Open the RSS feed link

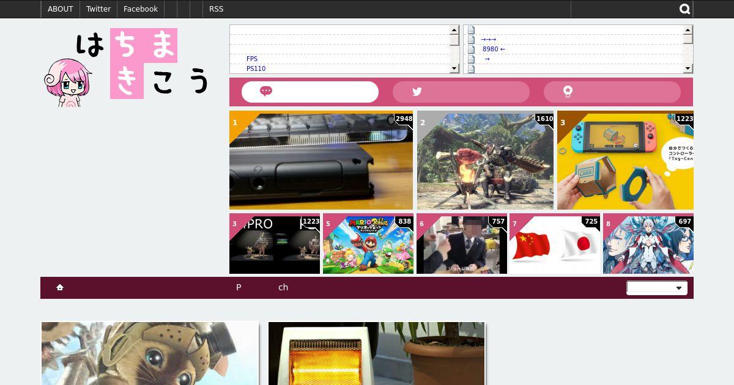(x=217, y=9)
